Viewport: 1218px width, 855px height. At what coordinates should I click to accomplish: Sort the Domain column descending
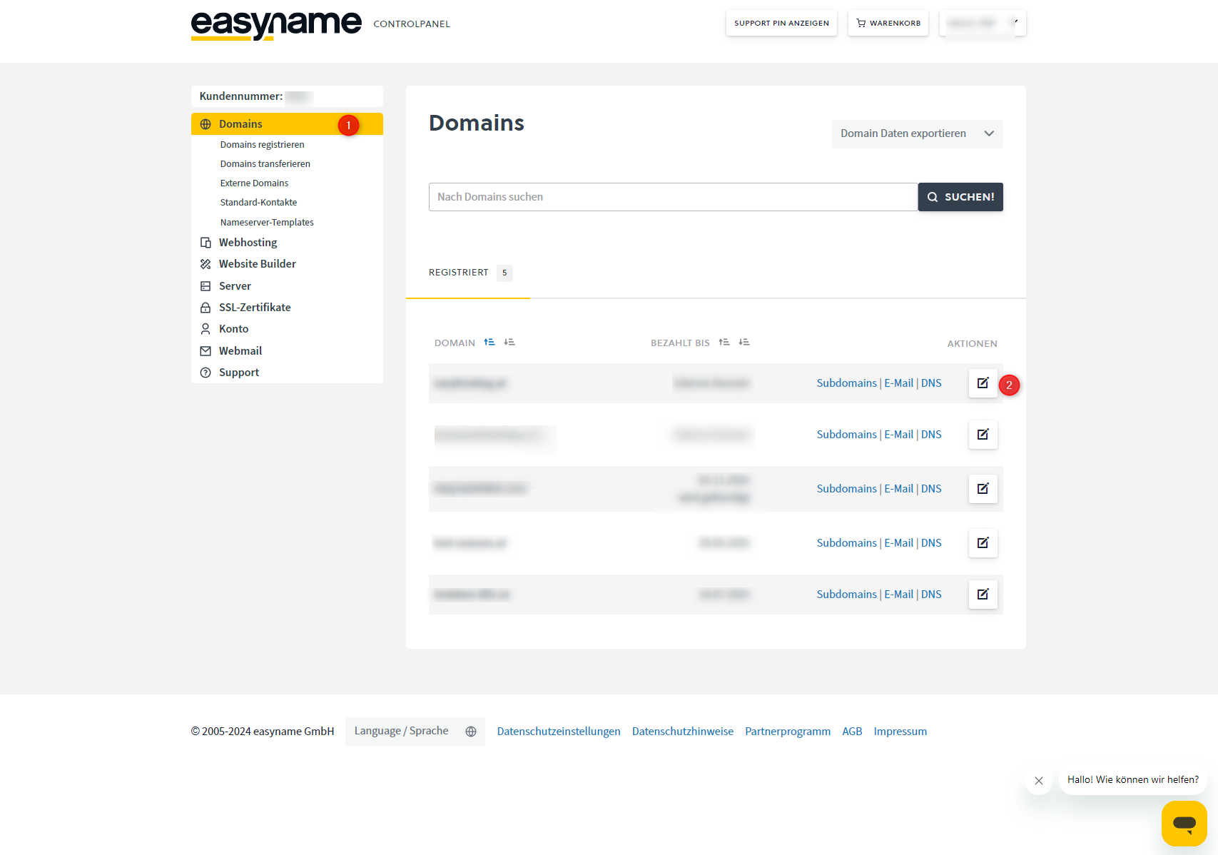point(509,343)
